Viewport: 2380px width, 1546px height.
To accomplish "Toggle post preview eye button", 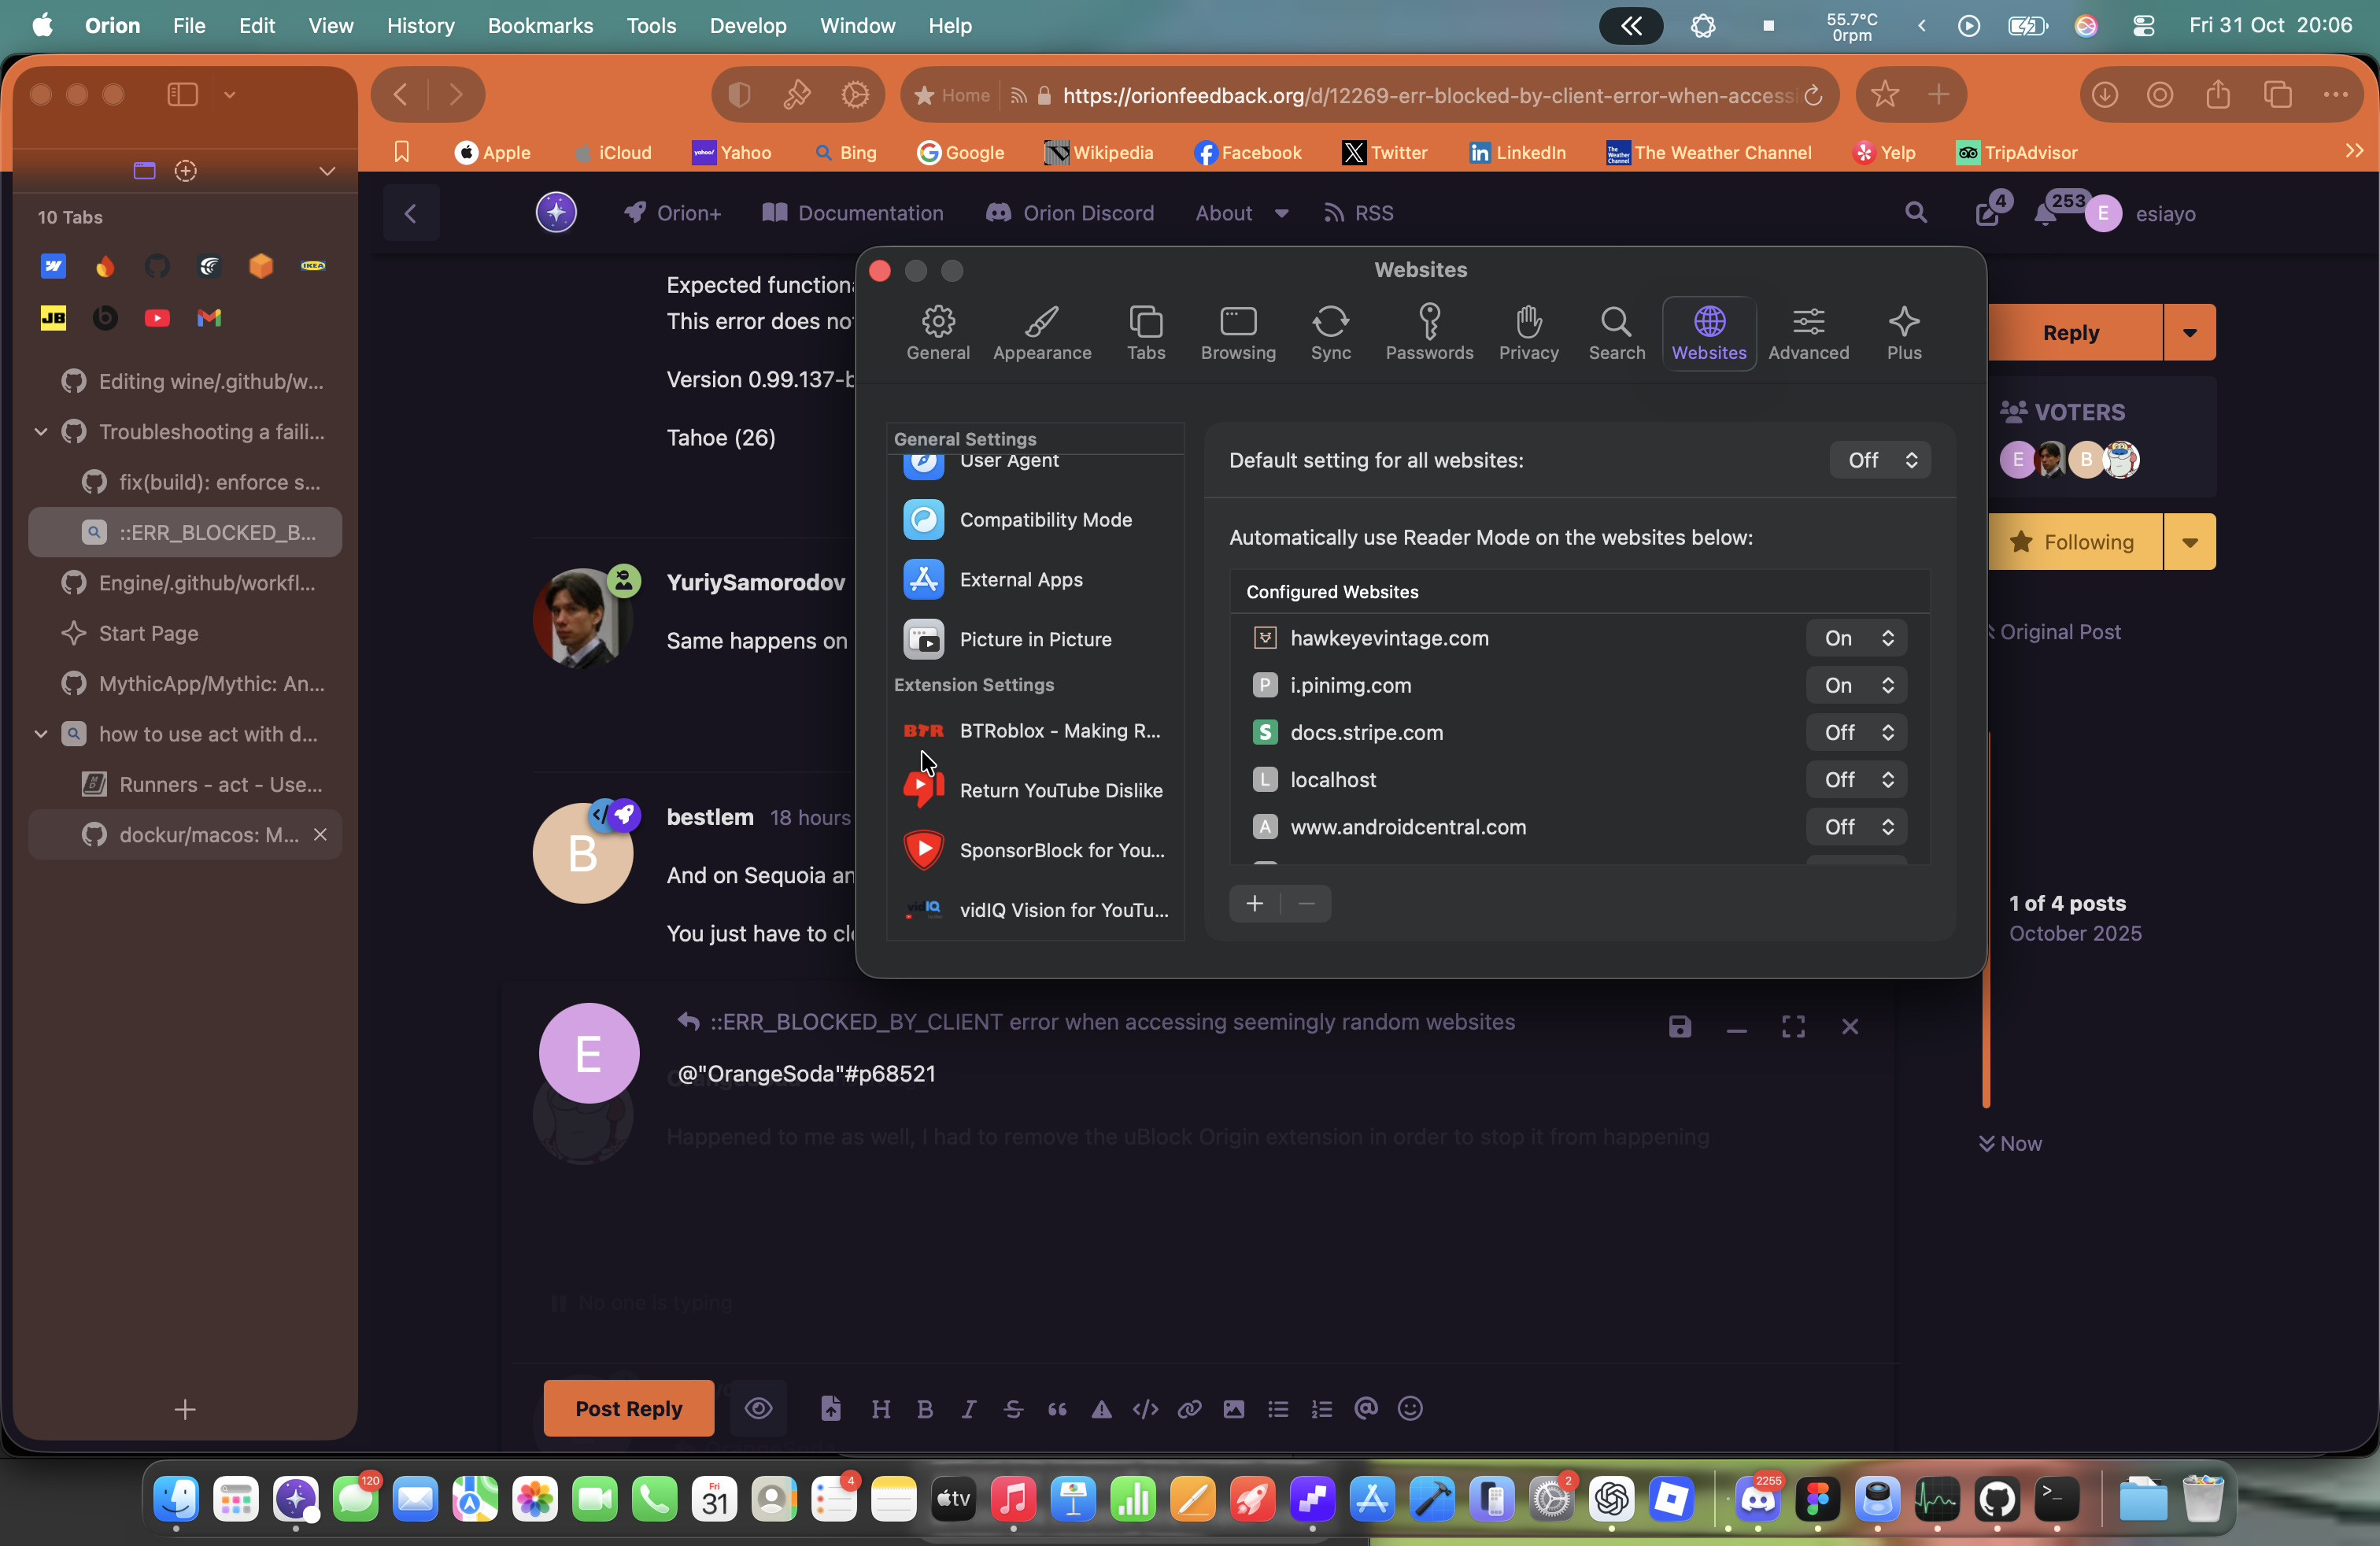I will click(x=759, y=1409).
